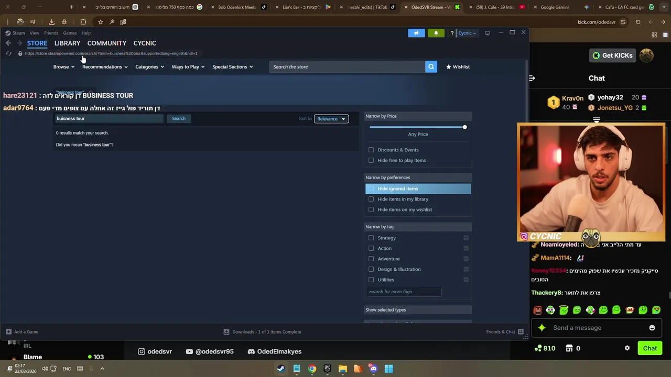Check Hide items on my wishlist
This screenshot has height=377, width=671.
click(x=371, y=209)
